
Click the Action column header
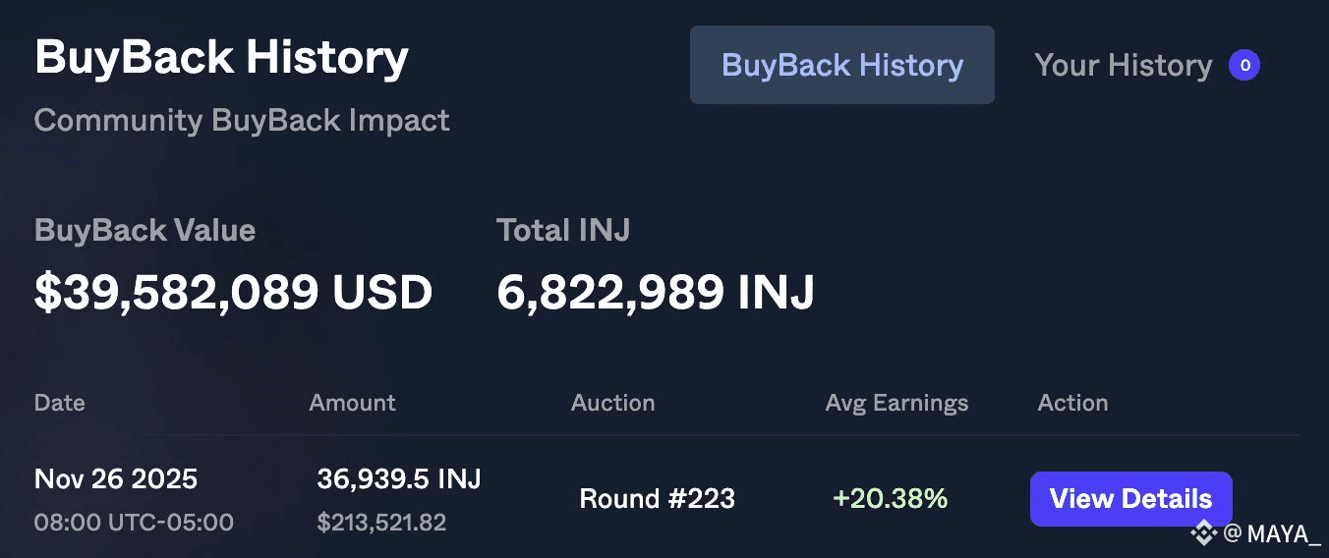click(1072, 403)
